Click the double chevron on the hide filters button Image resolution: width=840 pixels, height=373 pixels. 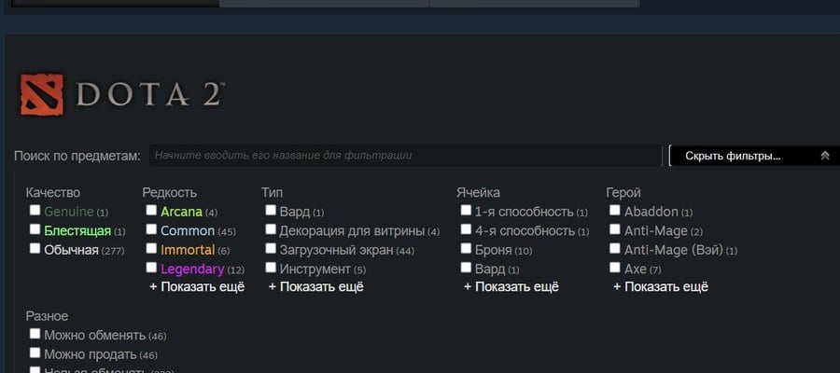[x=825, y=156]
